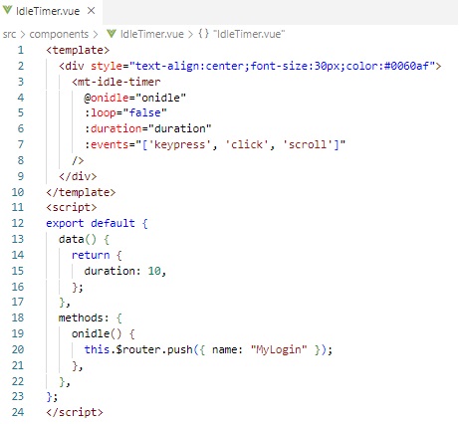This screenshot has width=459, height=424.
Task: Close the IdleTimer.vue tab
Action: coord(91,11)
